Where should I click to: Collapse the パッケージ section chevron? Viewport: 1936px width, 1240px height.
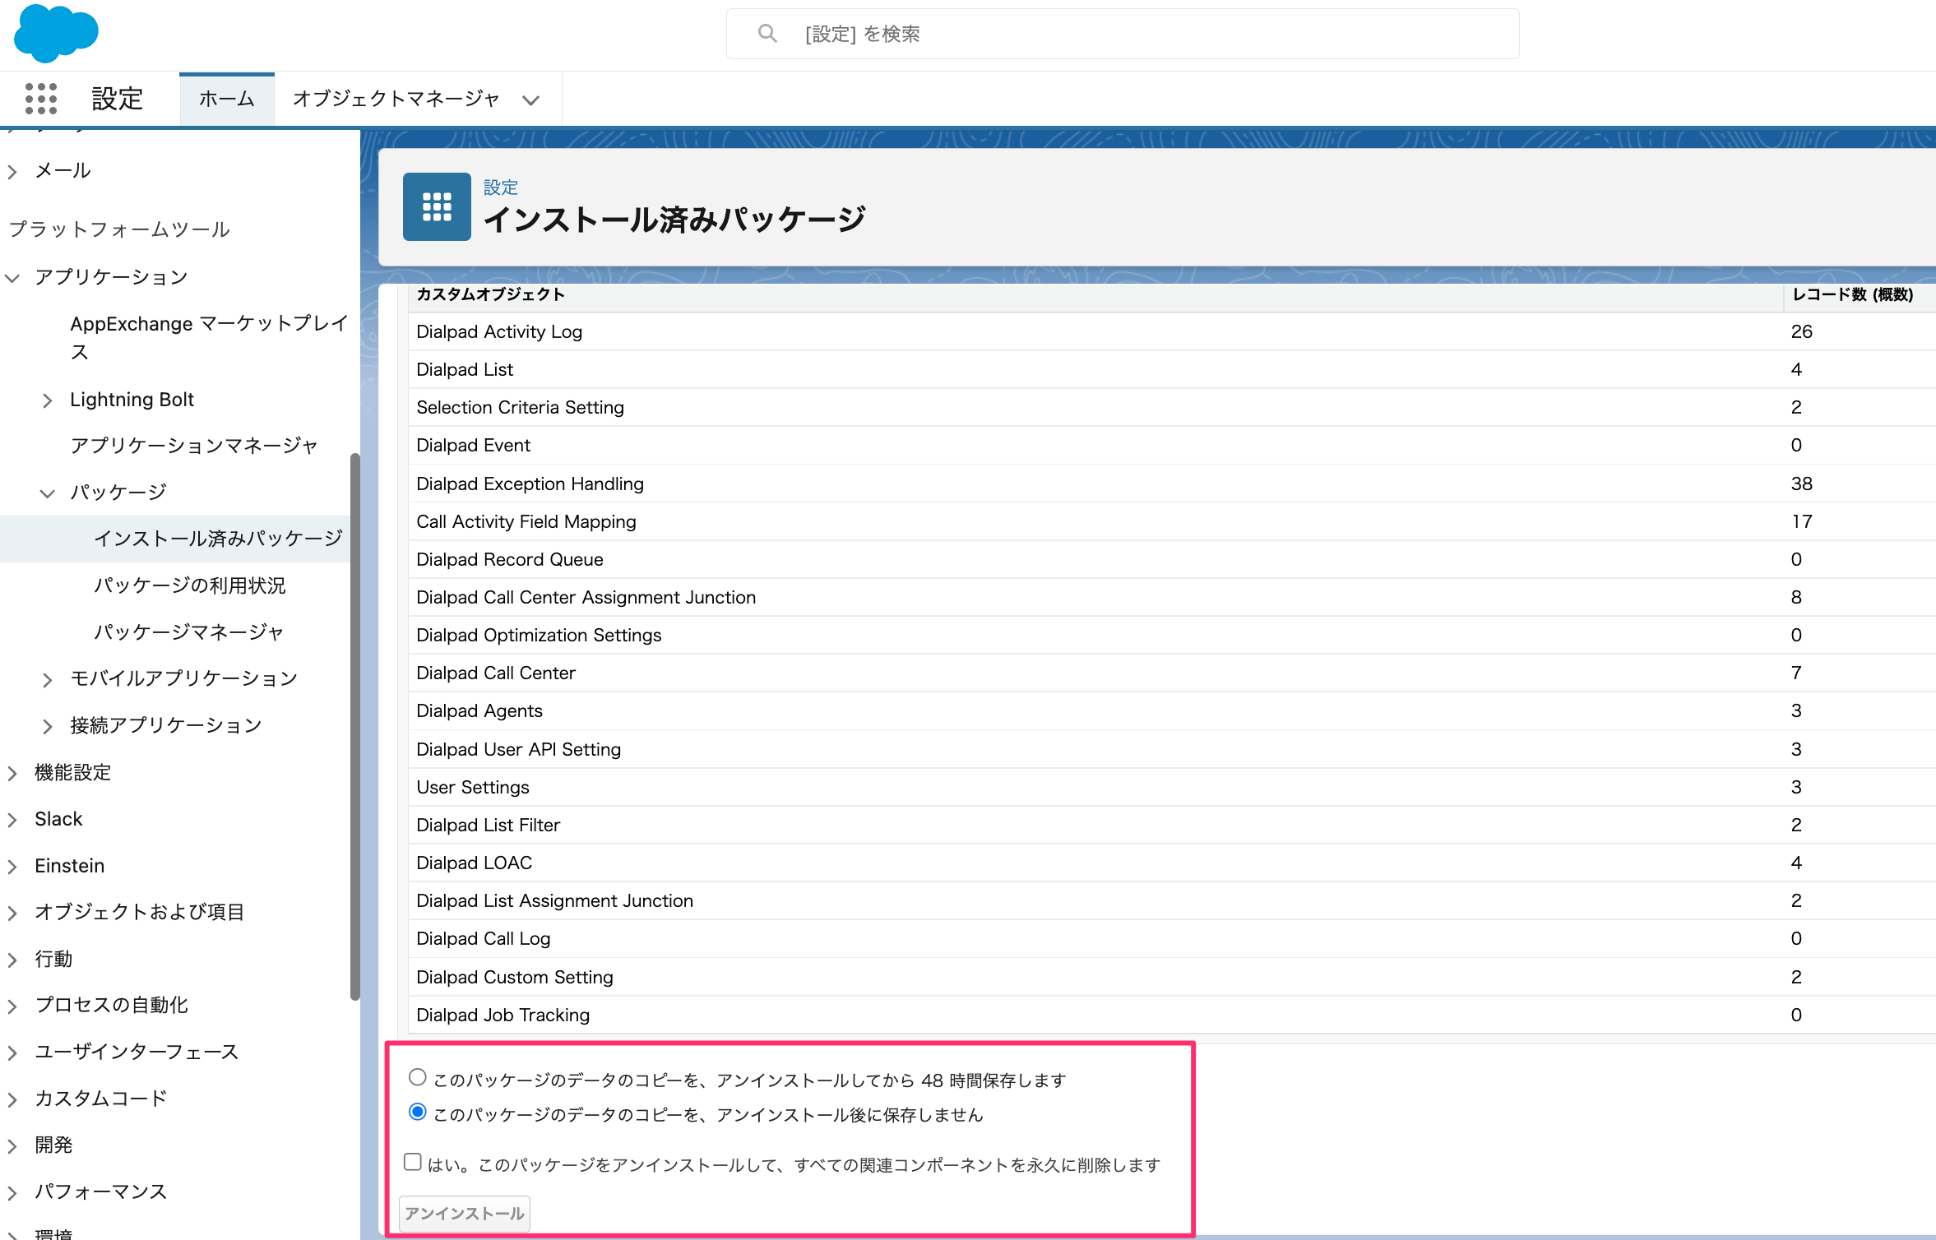click(47, 493)
